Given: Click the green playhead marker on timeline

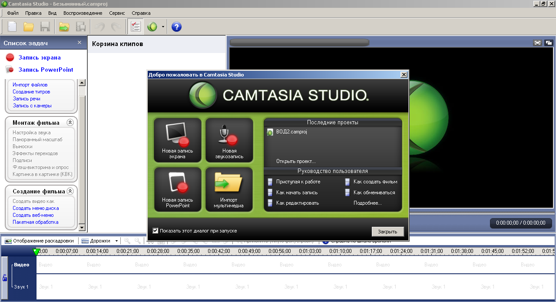Looking at the screenshot, I should [36, 251].
